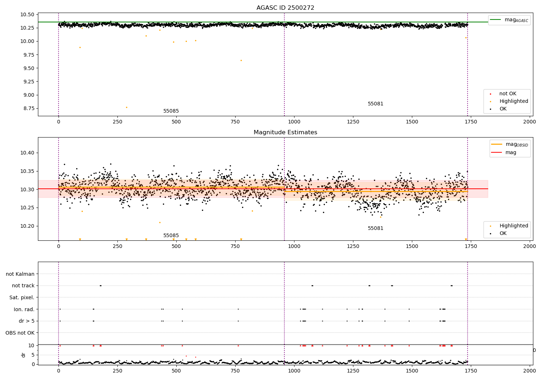The image size is (542, 379).
Task: Select the mag AGASC legend entry, top plot
Action: [x=509, y=20]
